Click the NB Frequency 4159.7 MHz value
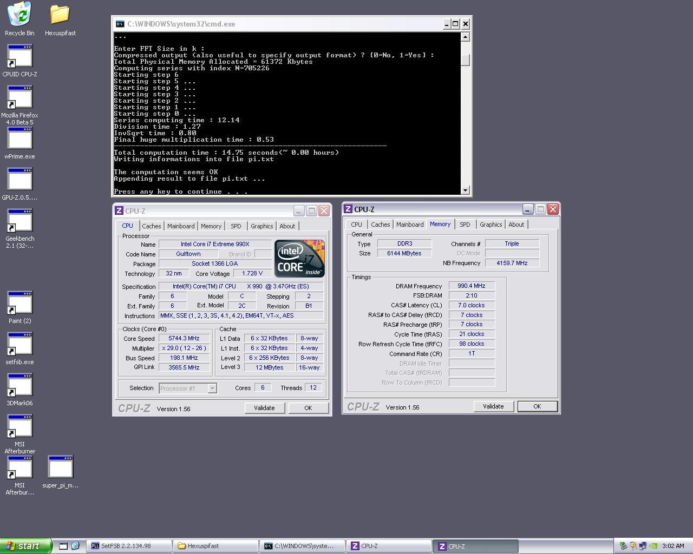This screenshot has height=554, width=693. pos(512,263)
